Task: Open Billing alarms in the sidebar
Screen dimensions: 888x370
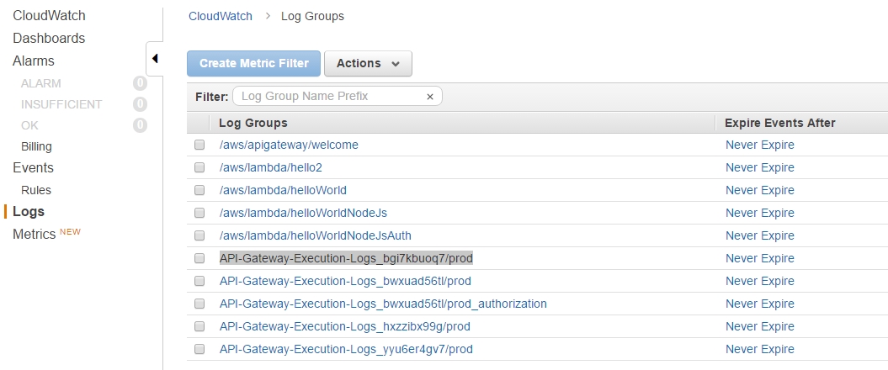Action: pyautogui.click(x=36, y=146)
